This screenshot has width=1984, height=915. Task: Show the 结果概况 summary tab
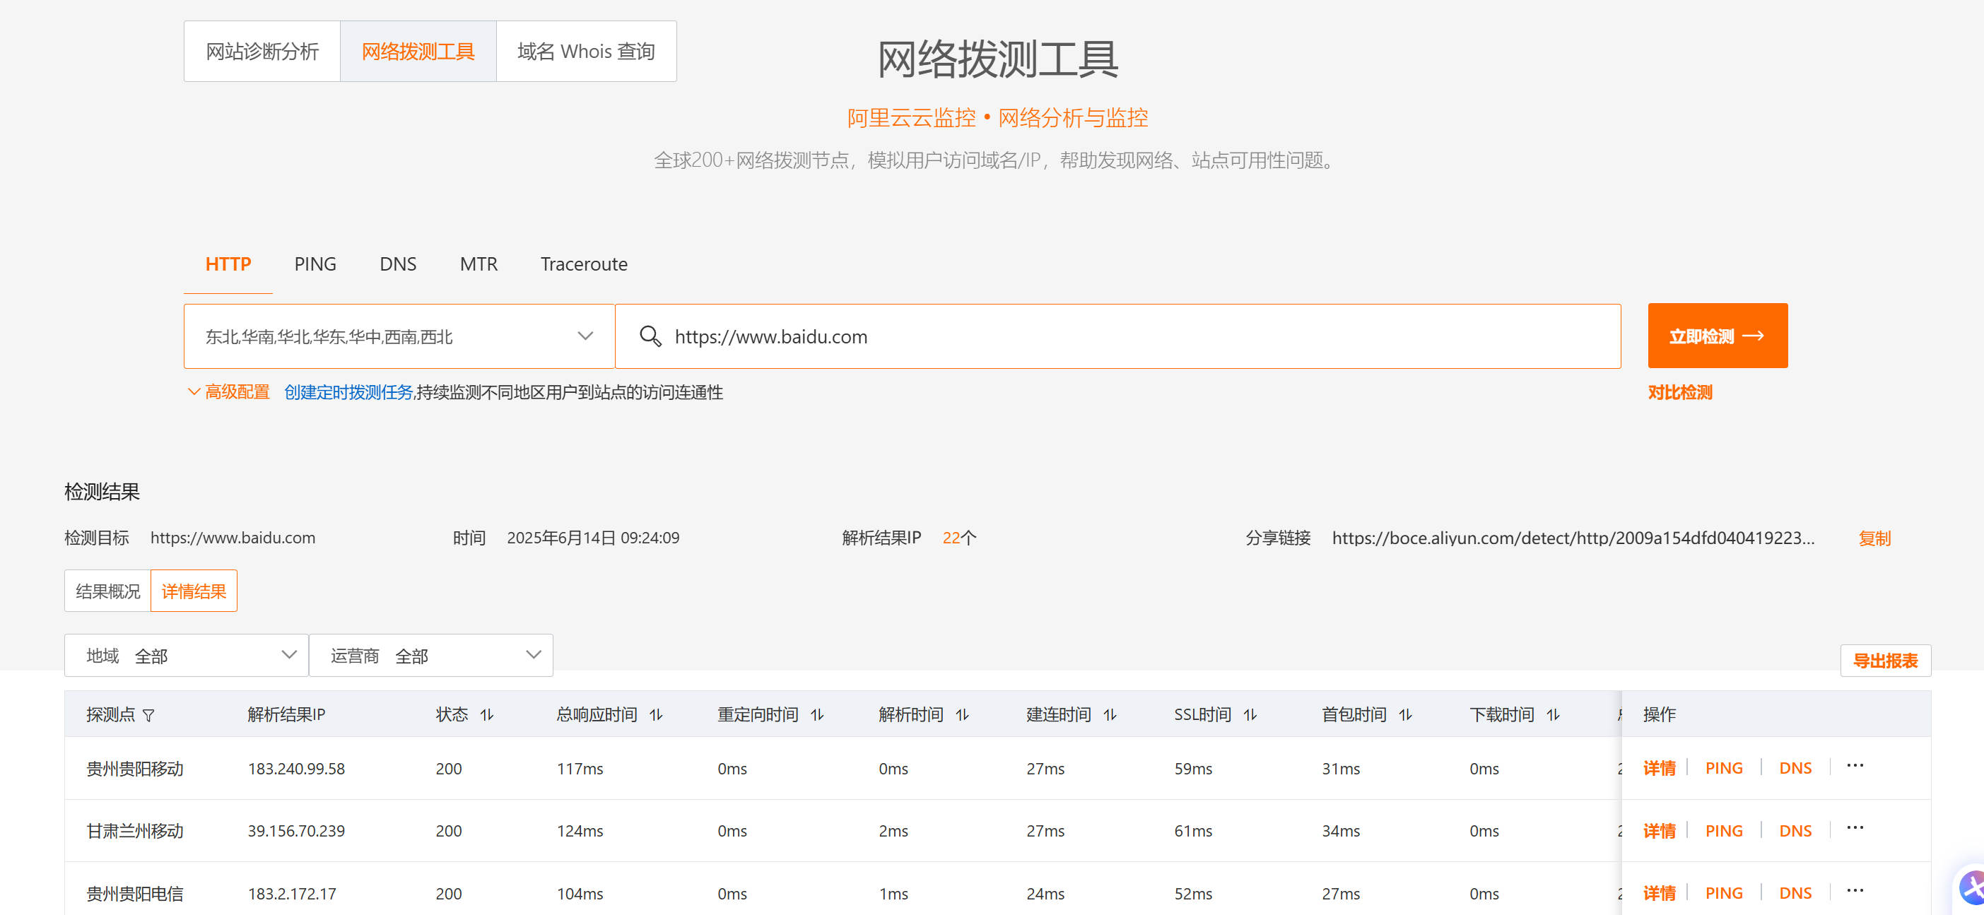(108, 591)
